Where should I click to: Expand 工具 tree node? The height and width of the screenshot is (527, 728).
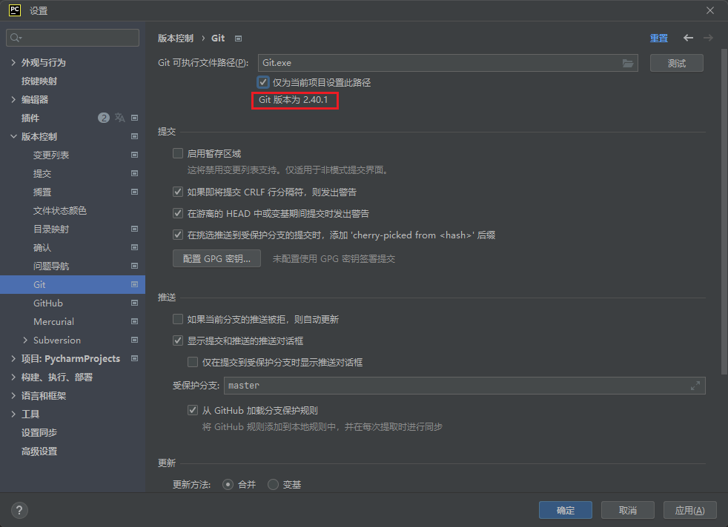pyautogui.click(x=13, y=414)
